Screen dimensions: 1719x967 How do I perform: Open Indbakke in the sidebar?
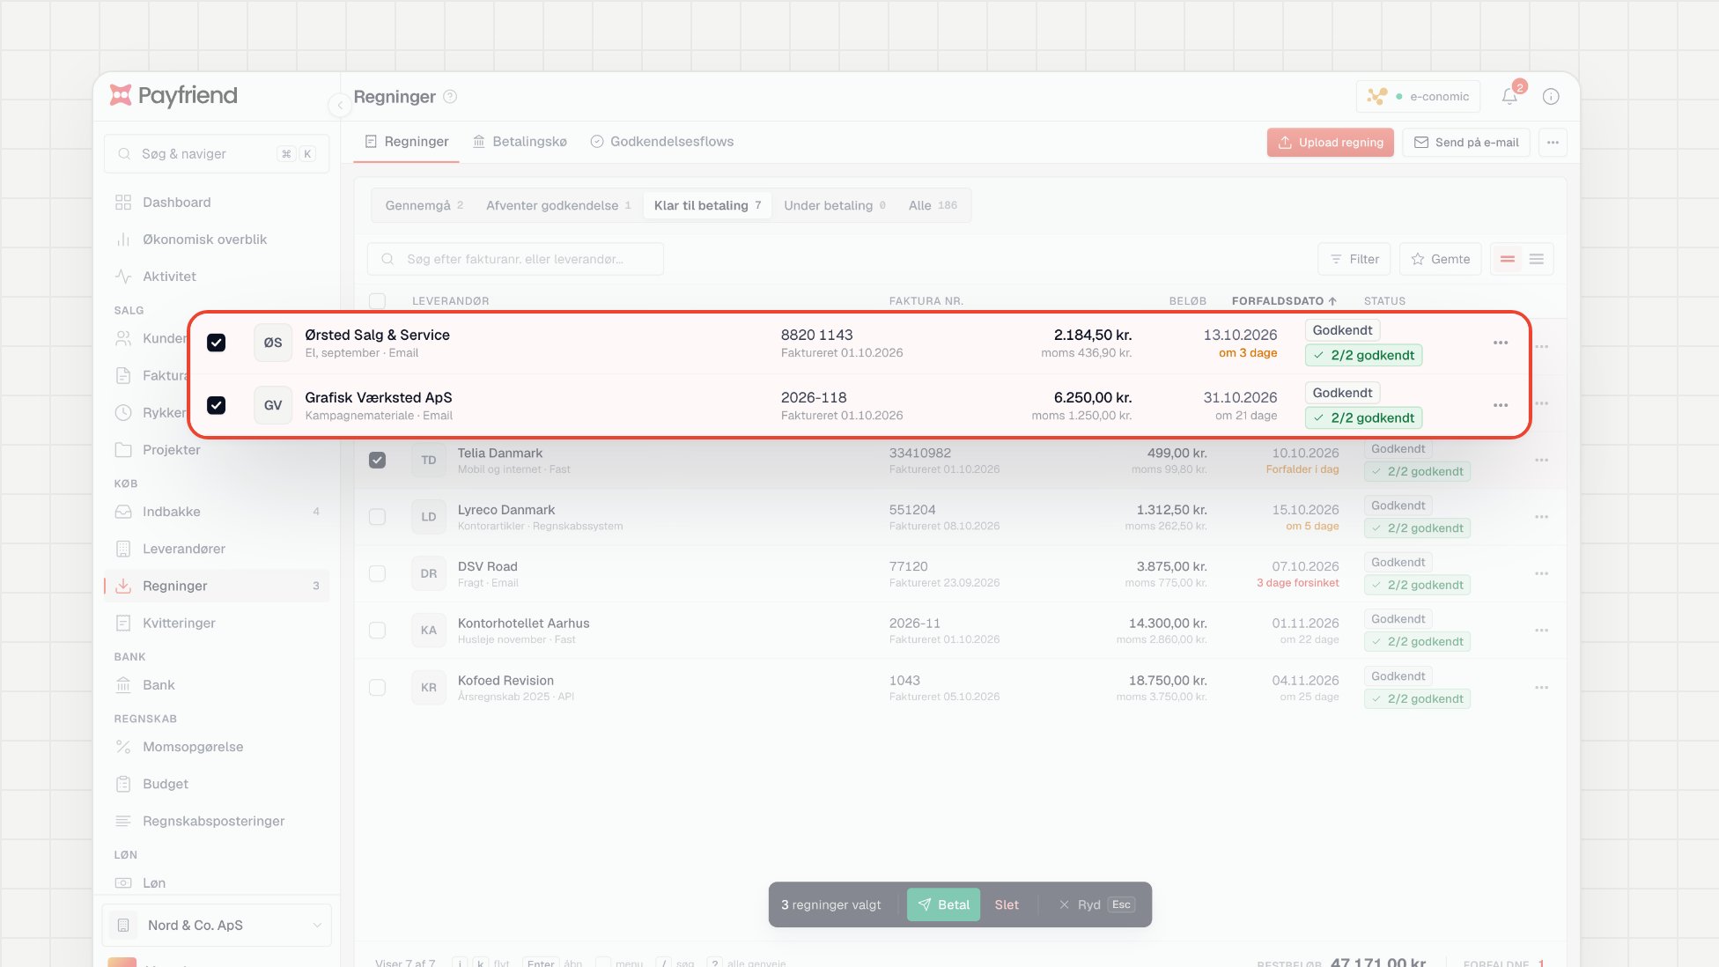pos(217,512)
